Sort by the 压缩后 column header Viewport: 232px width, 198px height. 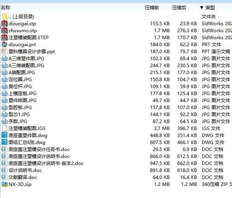179,7
